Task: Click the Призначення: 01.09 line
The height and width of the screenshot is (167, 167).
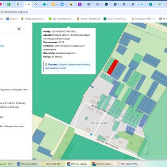Action: pos(54,42)
